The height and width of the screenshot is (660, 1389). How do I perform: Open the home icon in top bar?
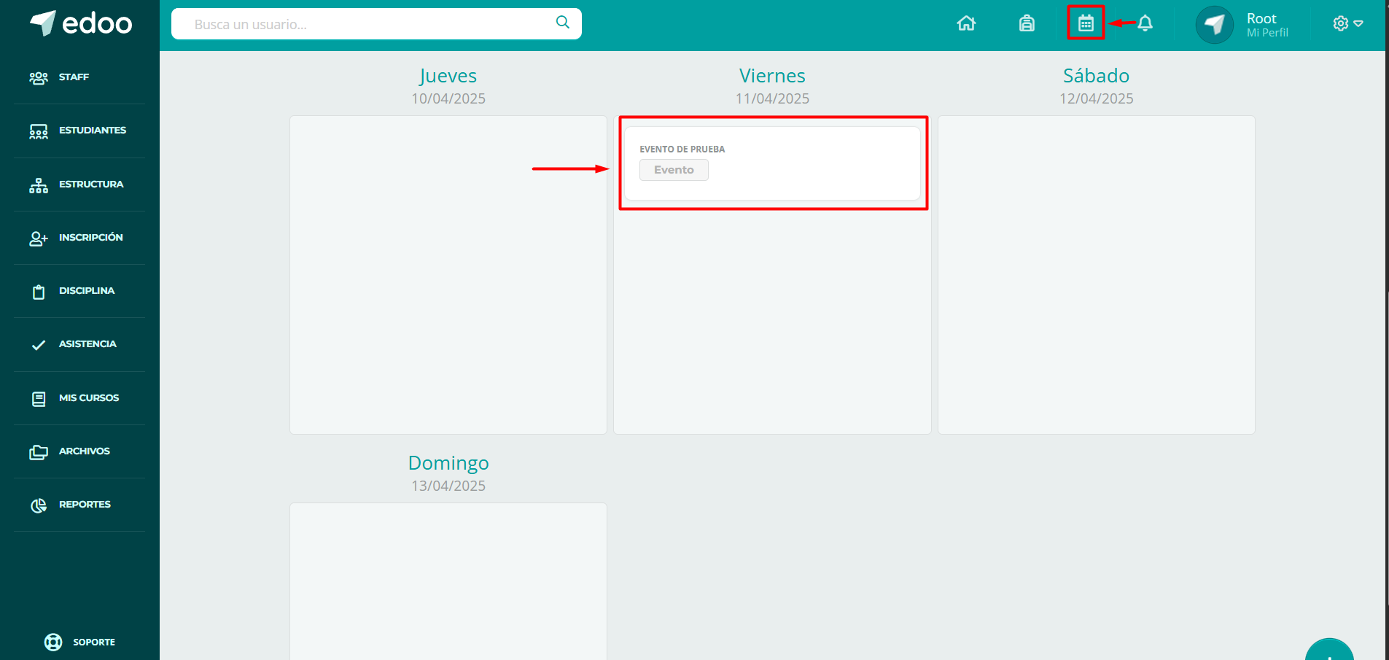tap(966, 23)
